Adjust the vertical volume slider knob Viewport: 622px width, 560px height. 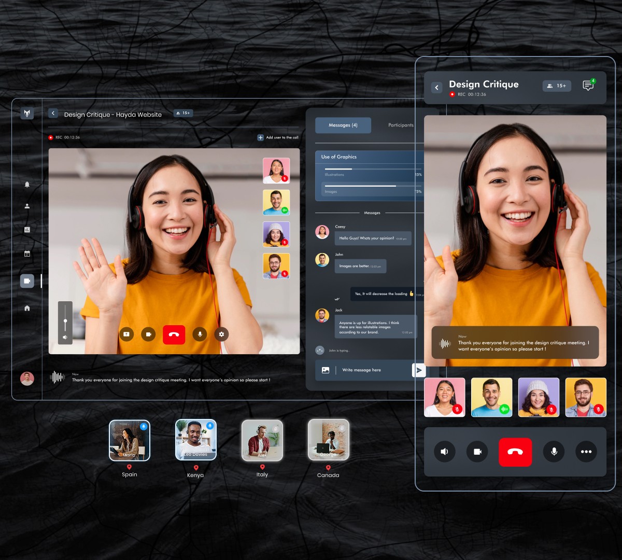tap(65, 321)
